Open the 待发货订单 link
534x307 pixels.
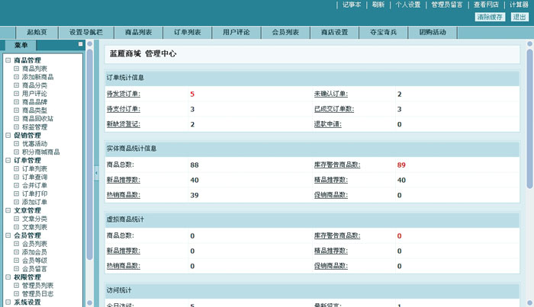point(123,94)
